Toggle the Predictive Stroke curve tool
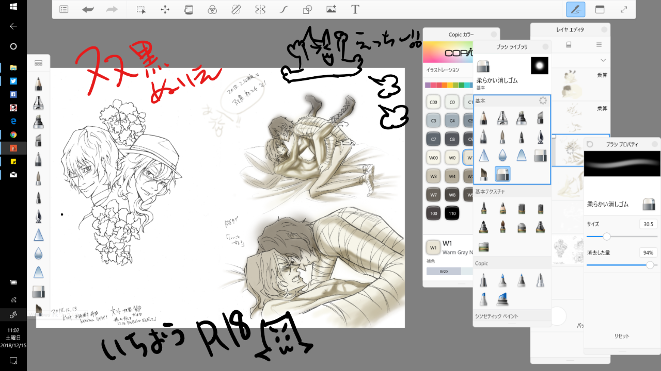This screenshot has height=371, width=661. coord(284,9)
